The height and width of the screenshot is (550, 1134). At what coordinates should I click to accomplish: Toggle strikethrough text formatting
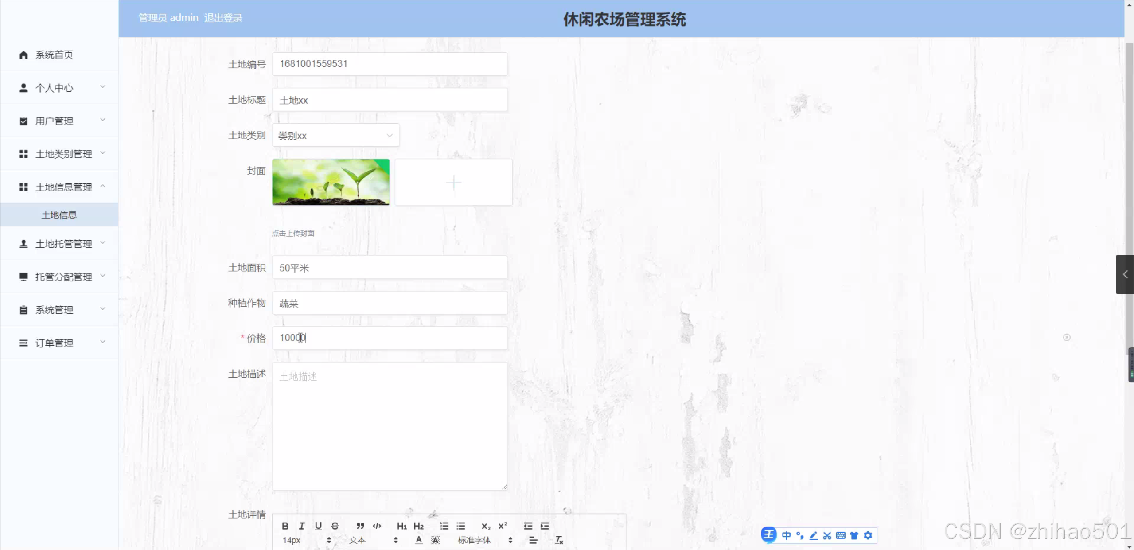(x=335, y=526)
